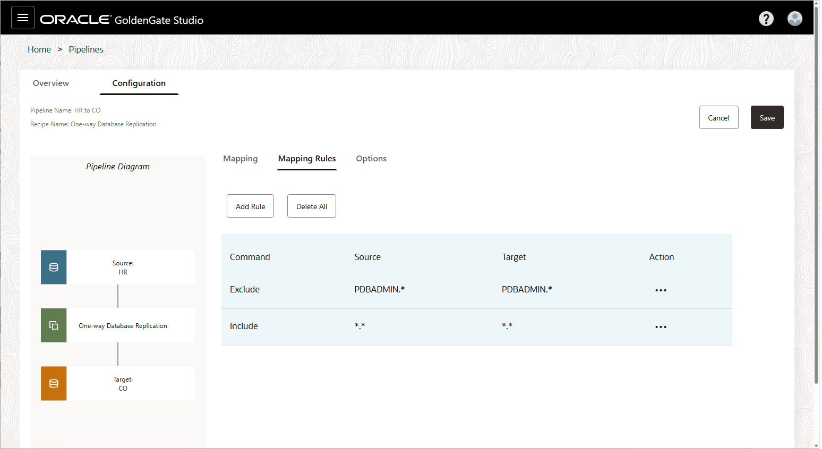Click the vertical page scrollbar
The height and width of the screenshot is (449, 822).
(817, 212)
